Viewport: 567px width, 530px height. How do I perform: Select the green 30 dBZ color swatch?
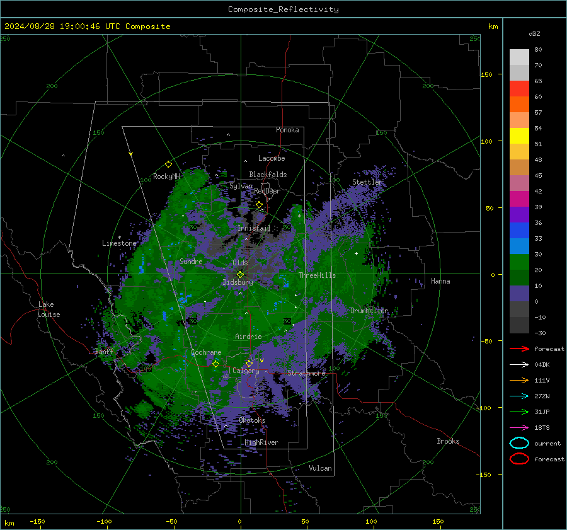pos(519,262)
